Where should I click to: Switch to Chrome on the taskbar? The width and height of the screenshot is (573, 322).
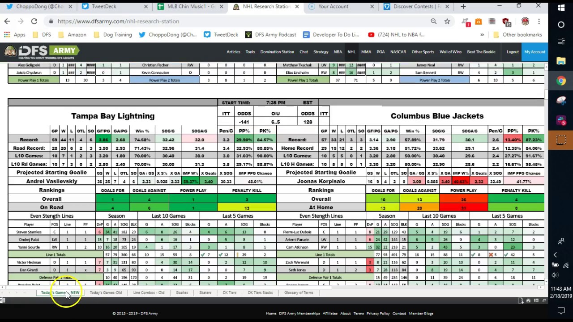click(x=561, y=81)
